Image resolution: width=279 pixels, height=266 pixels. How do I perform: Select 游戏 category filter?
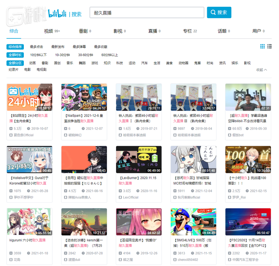(x=94, y=63)
